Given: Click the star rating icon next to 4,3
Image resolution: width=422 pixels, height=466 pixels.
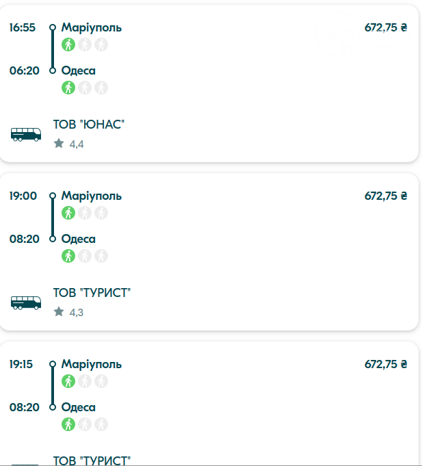Looking at the screenshot, I should 59,311.
